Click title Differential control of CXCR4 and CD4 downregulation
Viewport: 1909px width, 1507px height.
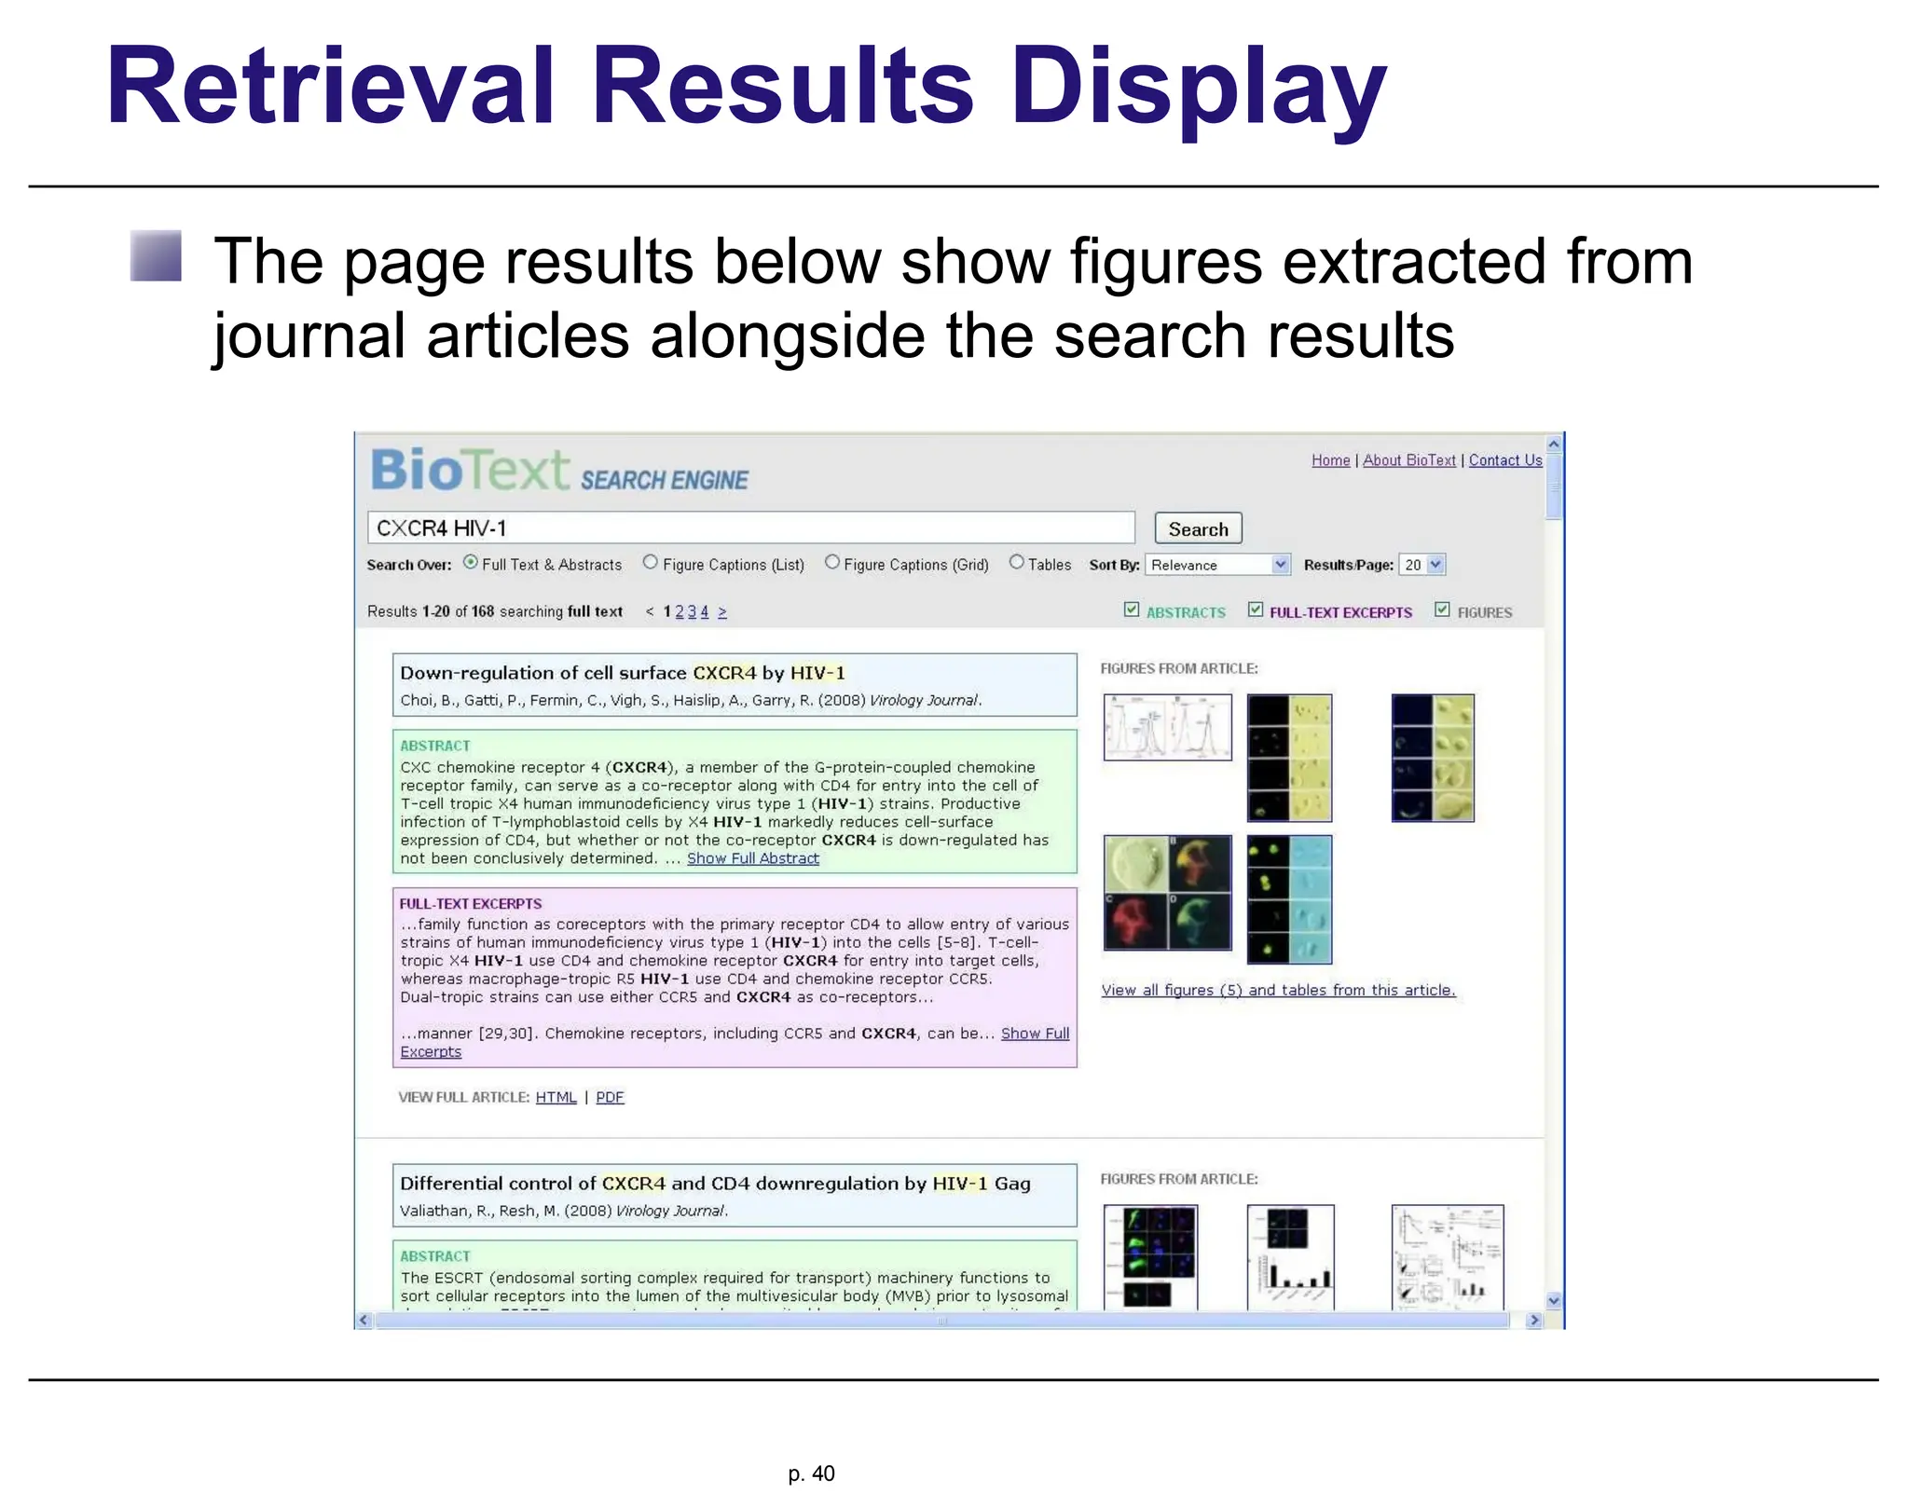[715, 1184]
